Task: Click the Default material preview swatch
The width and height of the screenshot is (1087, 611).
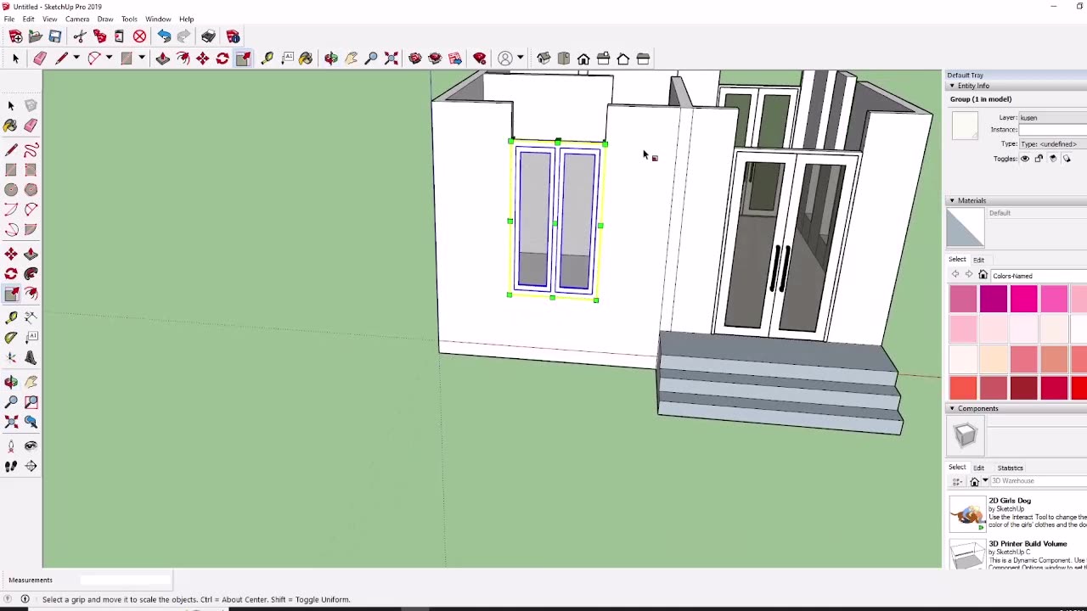Action: [x=966, y=227]
